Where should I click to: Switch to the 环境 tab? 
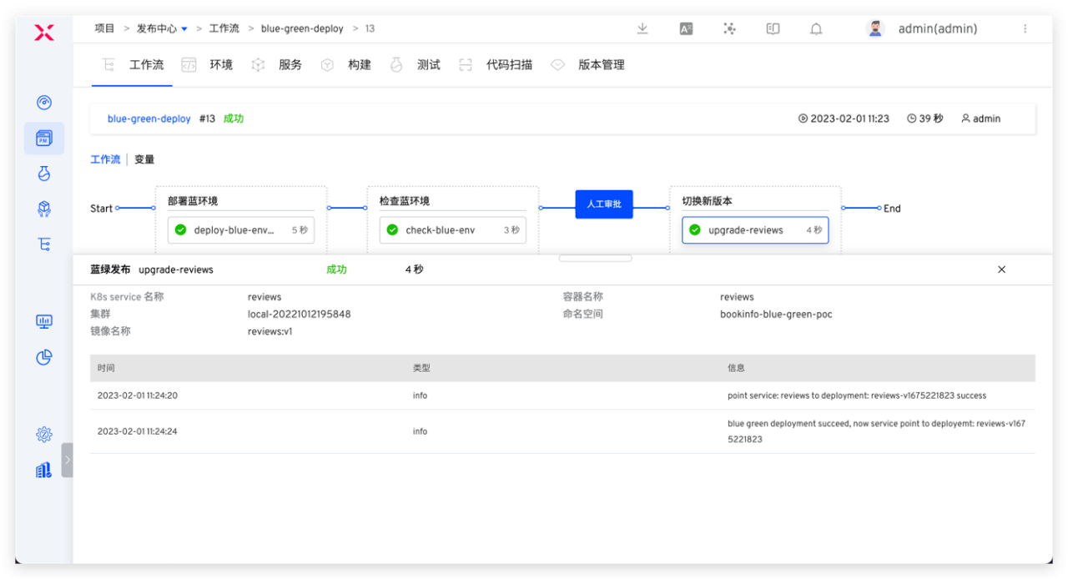[220, 65]
